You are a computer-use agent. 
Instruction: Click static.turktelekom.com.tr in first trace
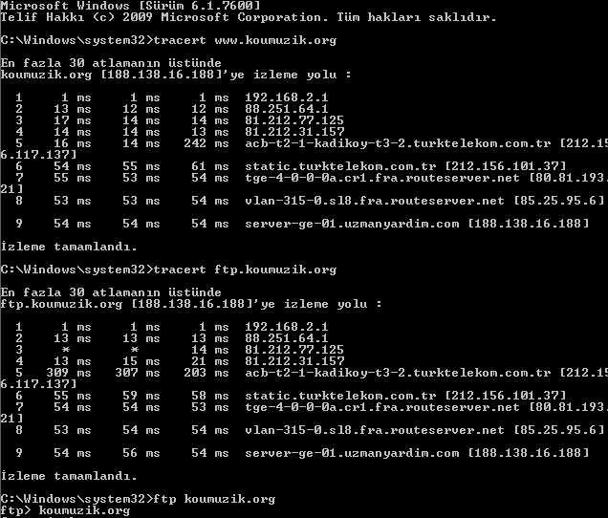coord(340,166)
